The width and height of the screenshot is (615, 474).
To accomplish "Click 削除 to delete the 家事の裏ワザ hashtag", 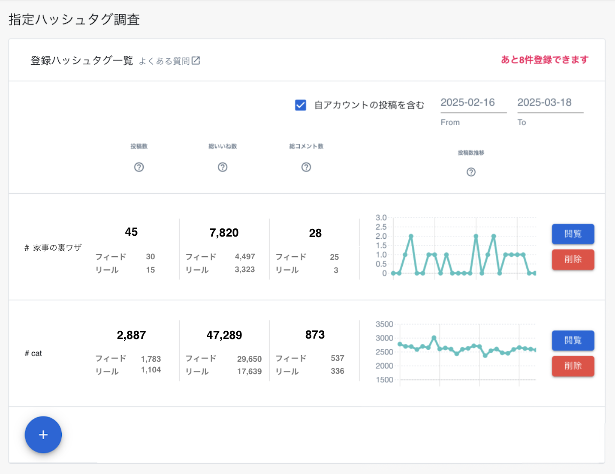I will [x=573, y=260].
